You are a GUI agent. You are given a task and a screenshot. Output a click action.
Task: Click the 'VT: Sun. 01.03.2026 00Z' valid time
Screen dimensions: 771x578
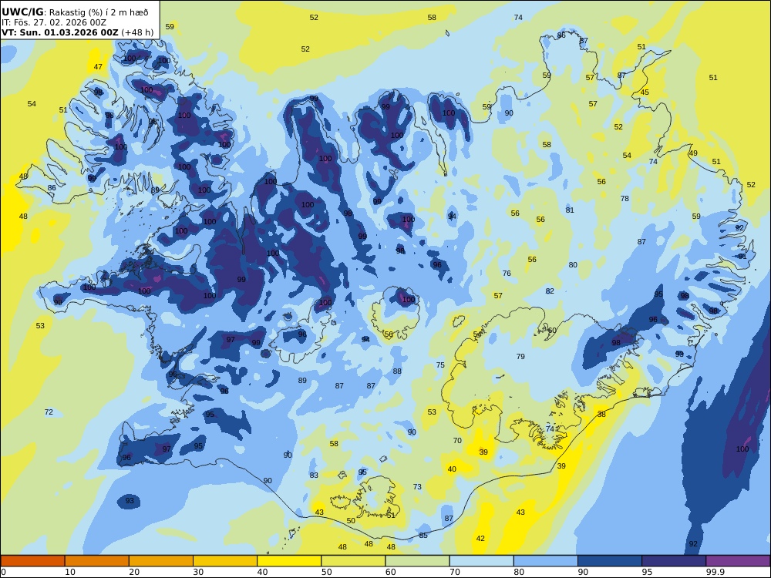60,32
